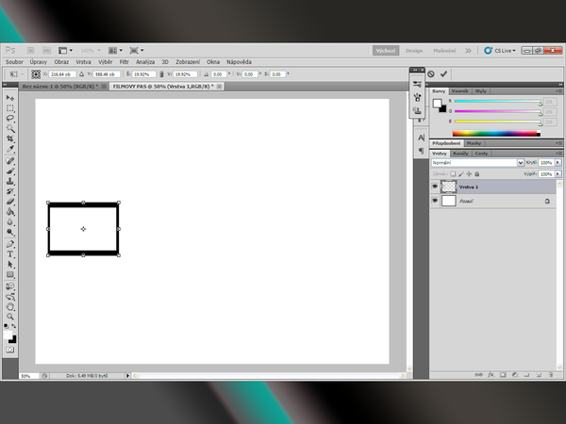Screen dimensions: 566x424
Task: Select the Zoom magnifier tool
Action: point(10,317)
